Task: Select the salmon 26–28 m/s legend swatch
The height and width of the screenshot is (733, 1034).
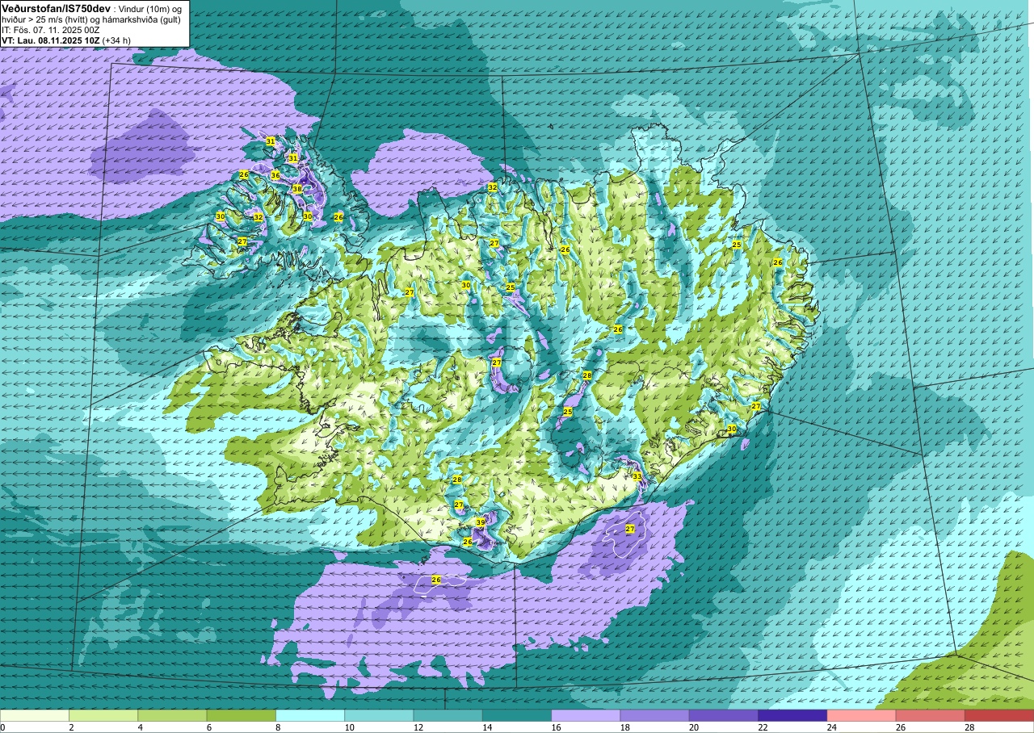Action: (x=930, y=715)
